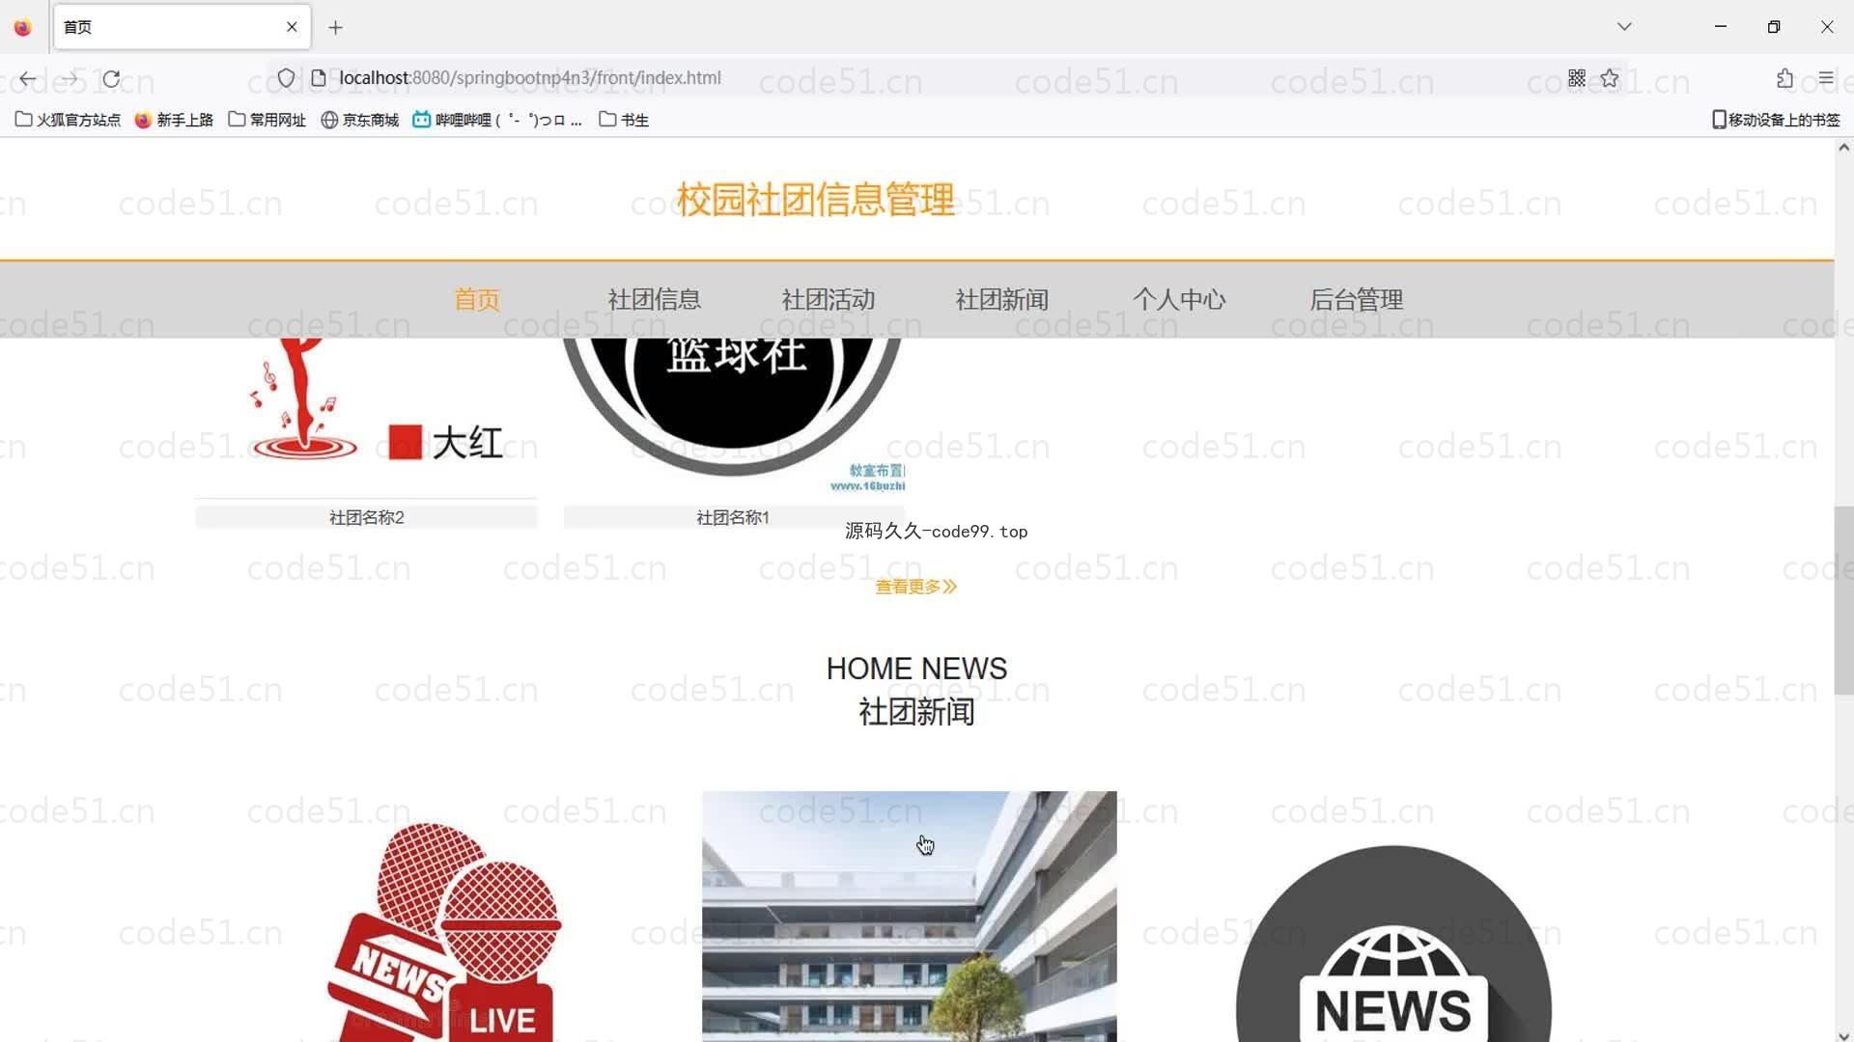The width and height of the screenshot is (1854, 1042).
Task: Click the browser back arrow
Action: click(27, 79)
